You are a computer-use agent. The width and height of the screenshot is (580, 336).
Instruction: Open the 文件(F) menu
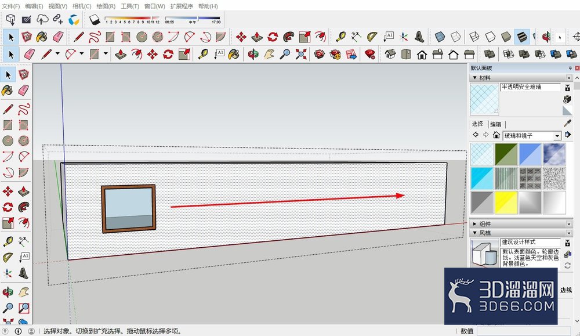[10, 6]
